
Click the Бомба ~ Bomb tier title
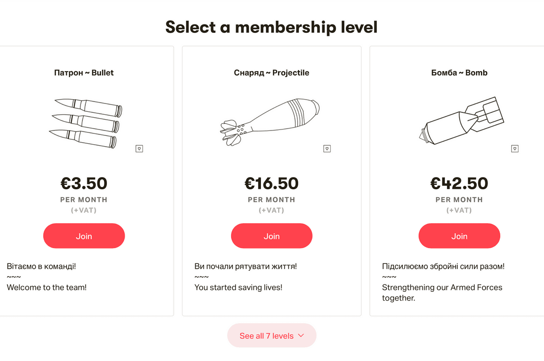(x=459, y=73)
